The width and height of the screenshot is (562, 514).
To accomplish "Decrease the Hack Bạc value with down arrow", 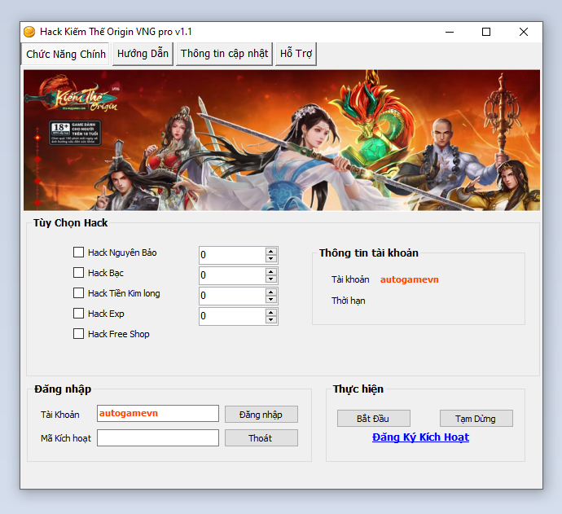I will pyautogui.click(x=271, y=279).
